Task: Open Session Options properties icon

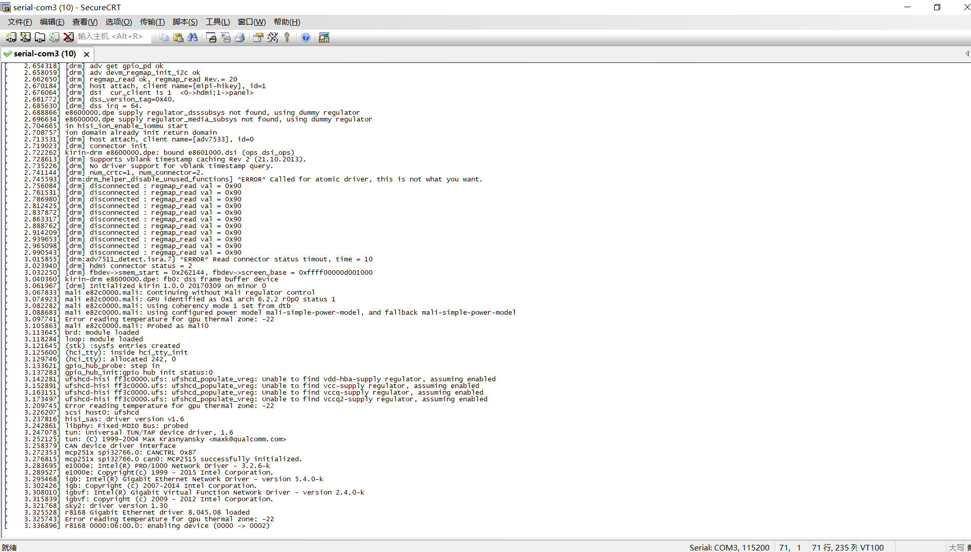Action: 258,37
